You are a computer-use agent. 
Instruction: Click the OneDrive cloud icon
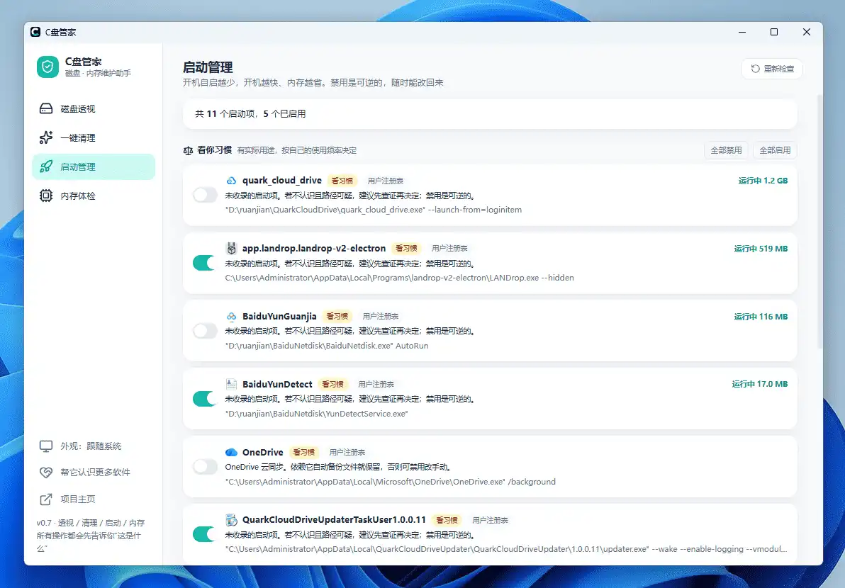click(231, 452)
